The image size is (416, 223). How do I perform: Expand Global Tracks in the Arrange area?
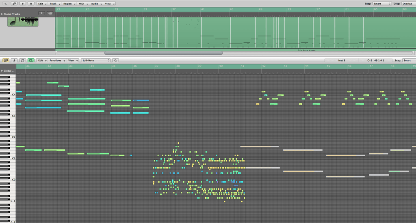tap(2, 14)
